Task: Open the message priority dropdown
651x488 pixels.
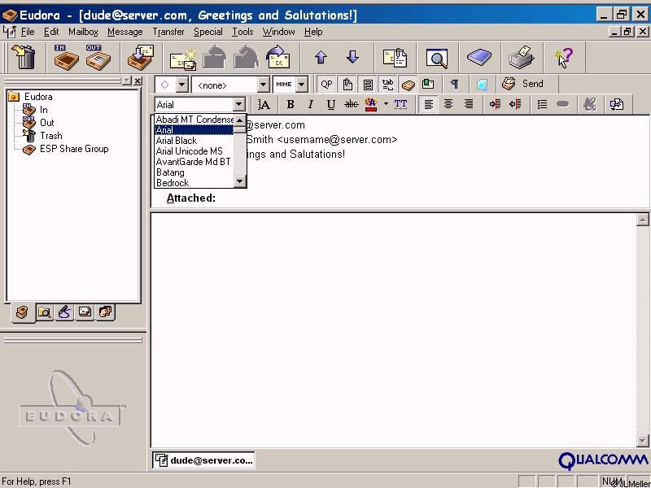Action: (x=181, y=85)
